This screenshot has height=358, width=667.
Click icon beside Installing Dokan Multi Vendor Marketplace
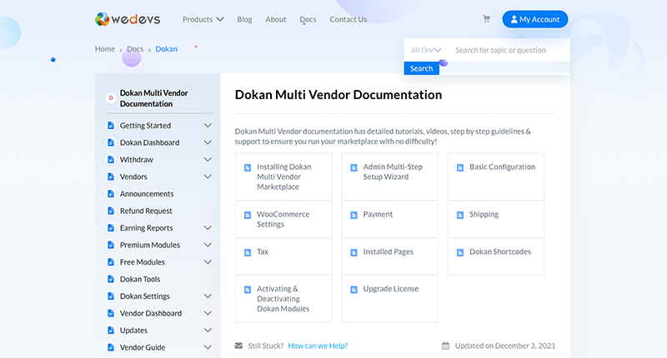click(248, 167)
